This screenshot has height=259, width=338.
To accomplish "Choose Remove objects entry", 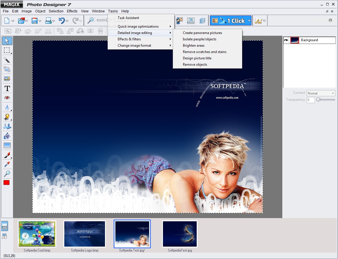I will [x=207, y=64].
